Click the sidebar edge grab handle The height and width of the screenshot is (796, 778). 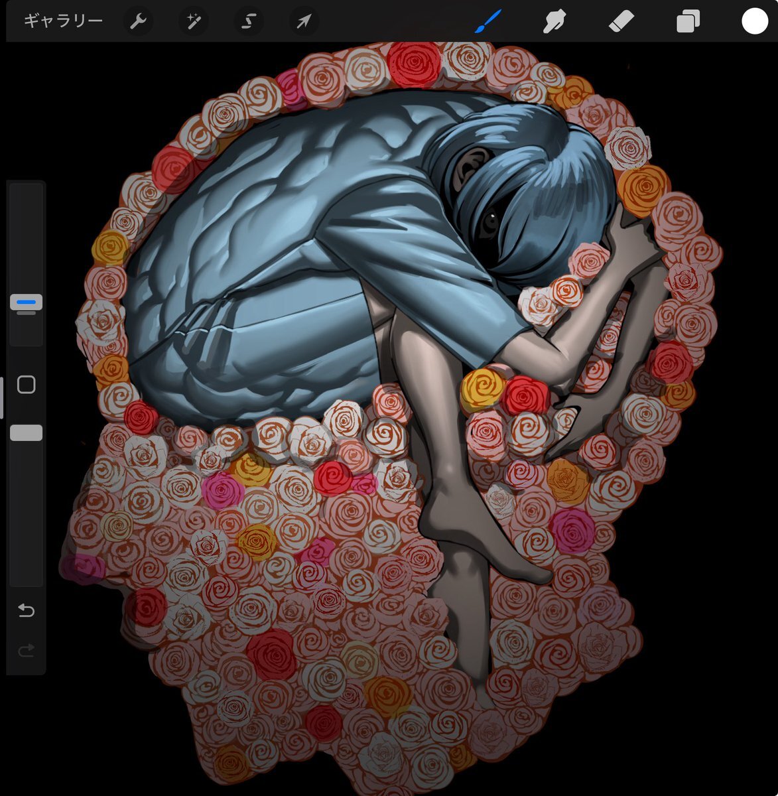(2, 398)
